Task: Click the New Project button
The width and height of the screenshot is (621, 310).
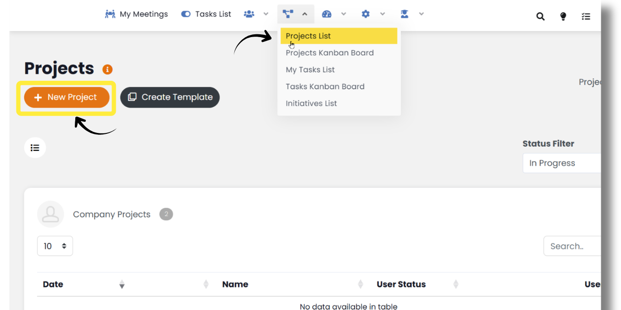Action: (x=67, y=97)
